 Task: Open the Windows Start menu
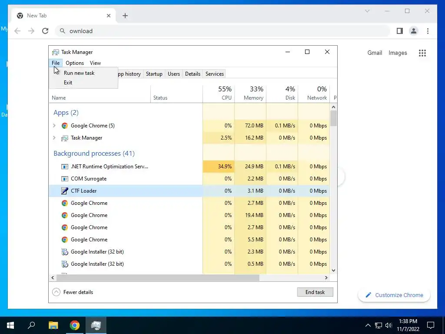10,325
